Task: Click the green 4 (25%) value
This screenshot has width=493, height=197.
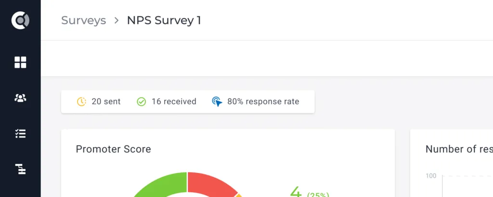Action: (309, 192)
